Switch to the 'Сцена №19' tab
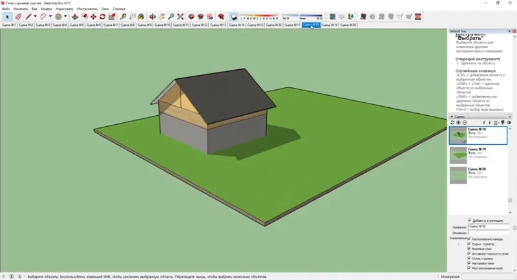Screen dimensions: 517x280 [x=330, y=25]
